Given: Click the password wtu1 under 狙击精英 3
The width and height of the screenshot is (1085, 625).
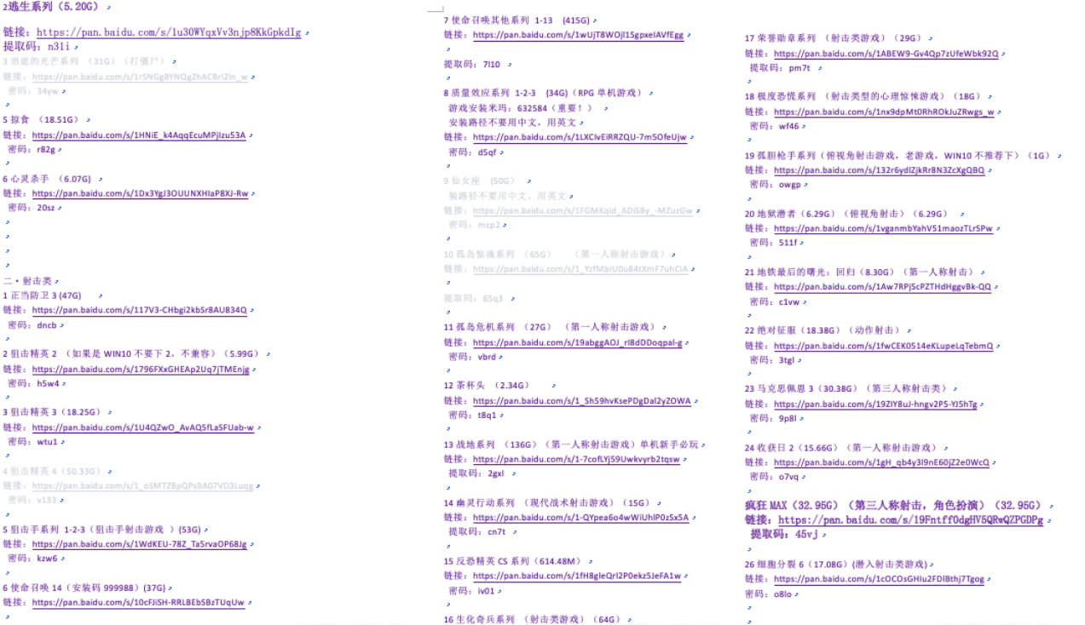Looking at the screenshot, I should (x=47, y=442).
